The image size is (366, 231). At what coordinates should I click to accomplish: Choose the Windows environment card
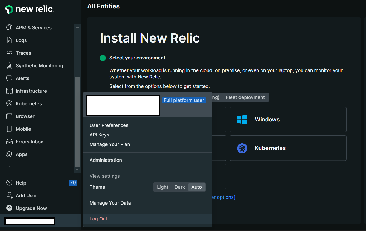[x=288, y=120]
